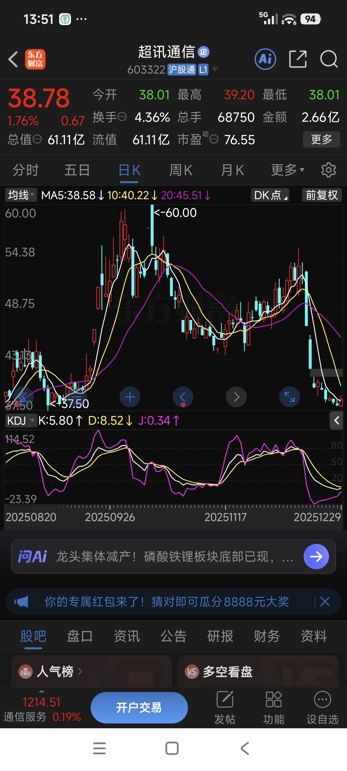
Task: Switch to the 财务 tab
Action: [x=267, y=636]
